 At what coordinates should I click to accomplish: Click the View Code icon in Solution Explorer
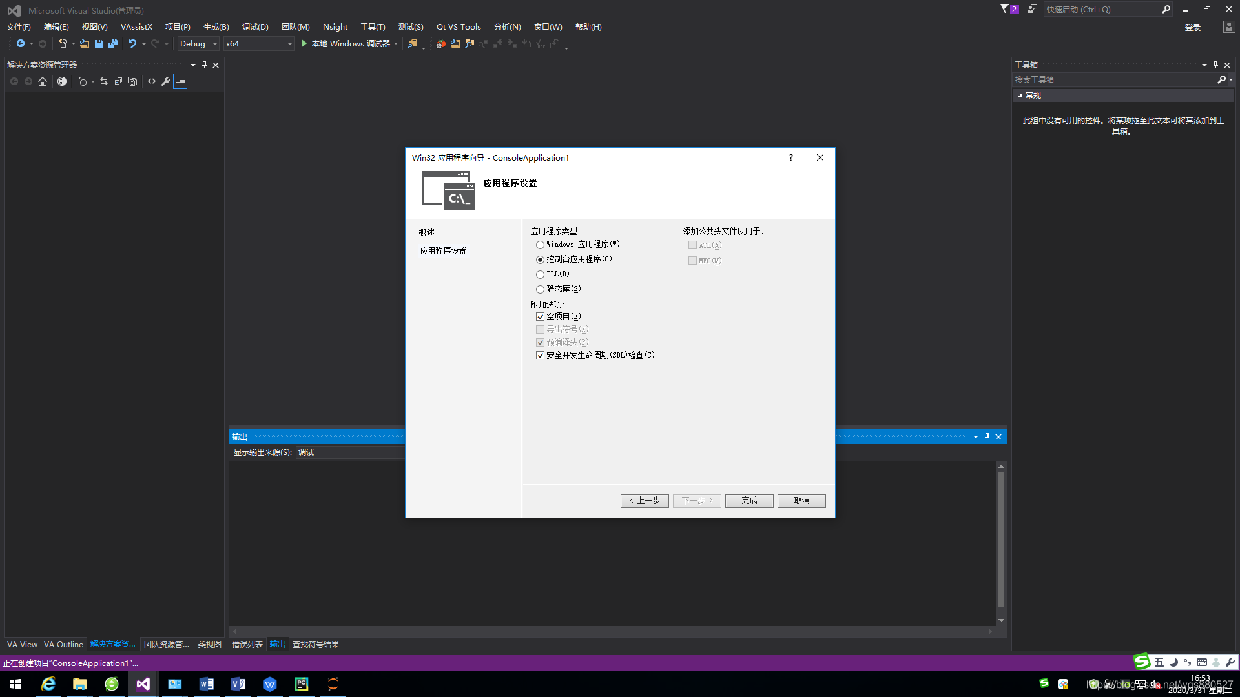[x=152, y=81]
